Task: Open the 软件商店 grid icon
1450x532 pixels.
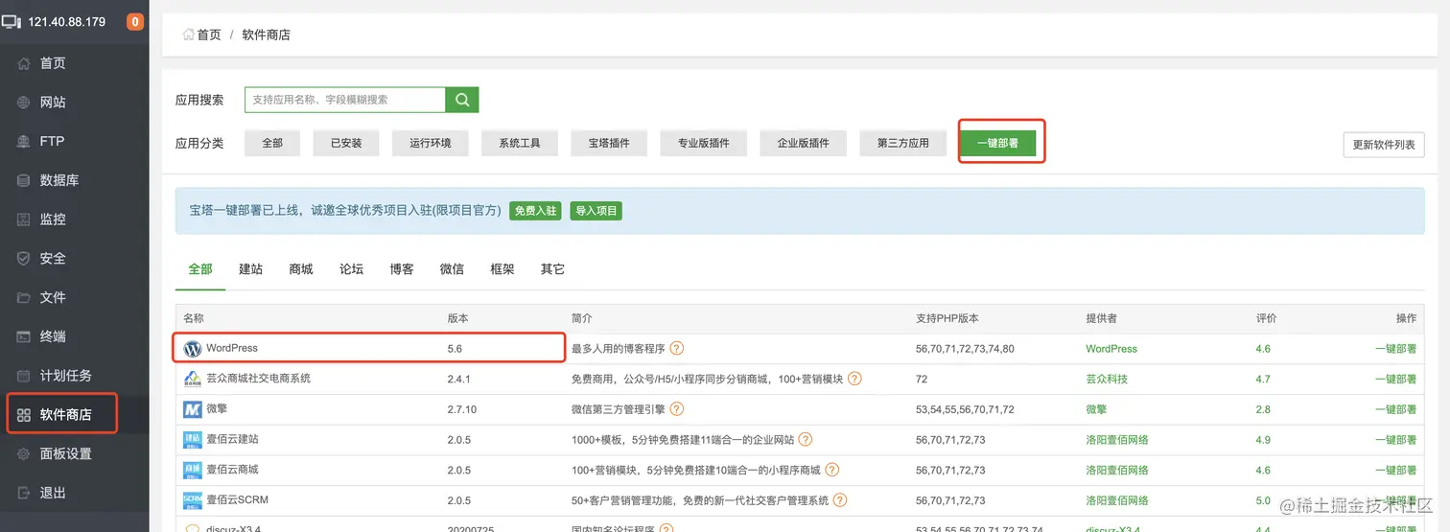Action: coord(25,415)
